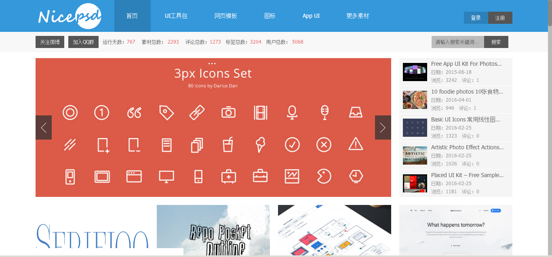Click the price tag icon in banner
This screenshot has width=552, height=257.
[x=166, y=113]
